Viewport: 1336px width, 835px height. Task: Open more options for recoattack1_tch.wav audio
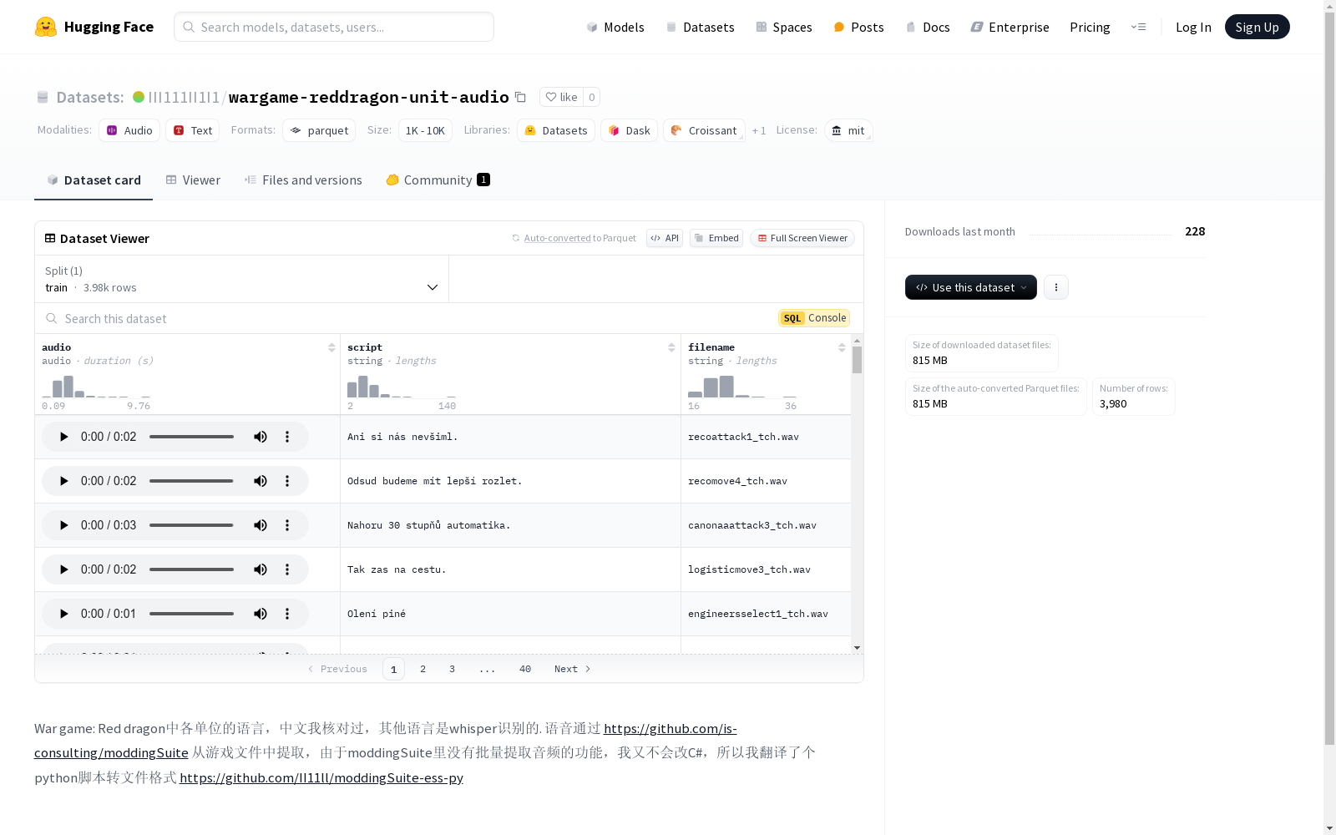tap(287, 437)
